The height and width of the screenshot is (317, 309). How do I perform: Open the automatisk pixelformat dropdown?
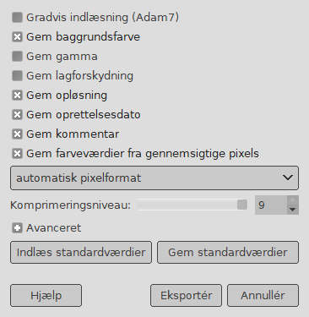[154, 178]
